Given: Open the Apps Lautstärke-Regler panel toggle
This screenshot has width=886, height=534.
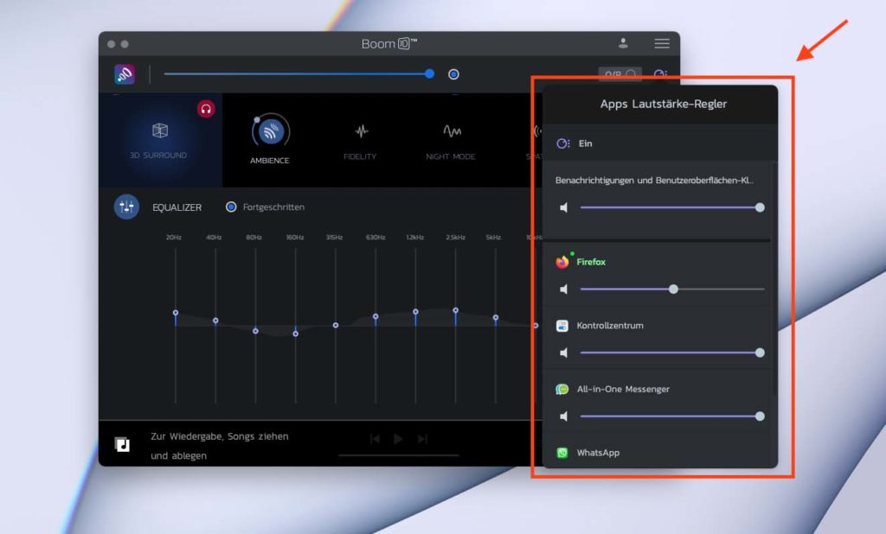Looking at the screenshot, I should (x=660, y=74).
